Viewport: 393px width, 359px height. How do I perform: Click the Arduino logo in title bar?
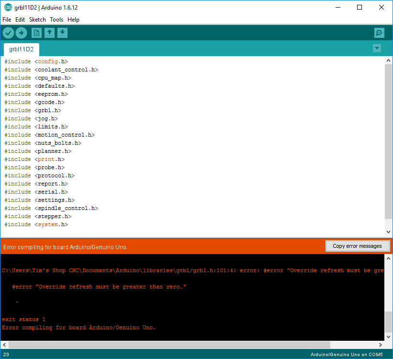tap(8, 8)
